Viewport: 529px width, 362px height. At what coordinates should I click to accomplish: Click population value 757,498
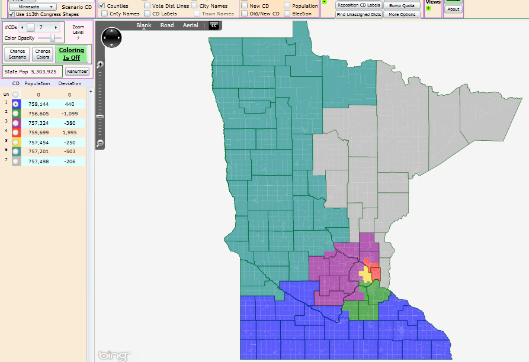click(x=39, y=161)
